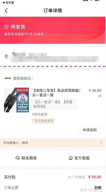Expand the chevron next to 菱勒旗舰店
This screenshot has height=195, width=106.
(x=32, y=78)
